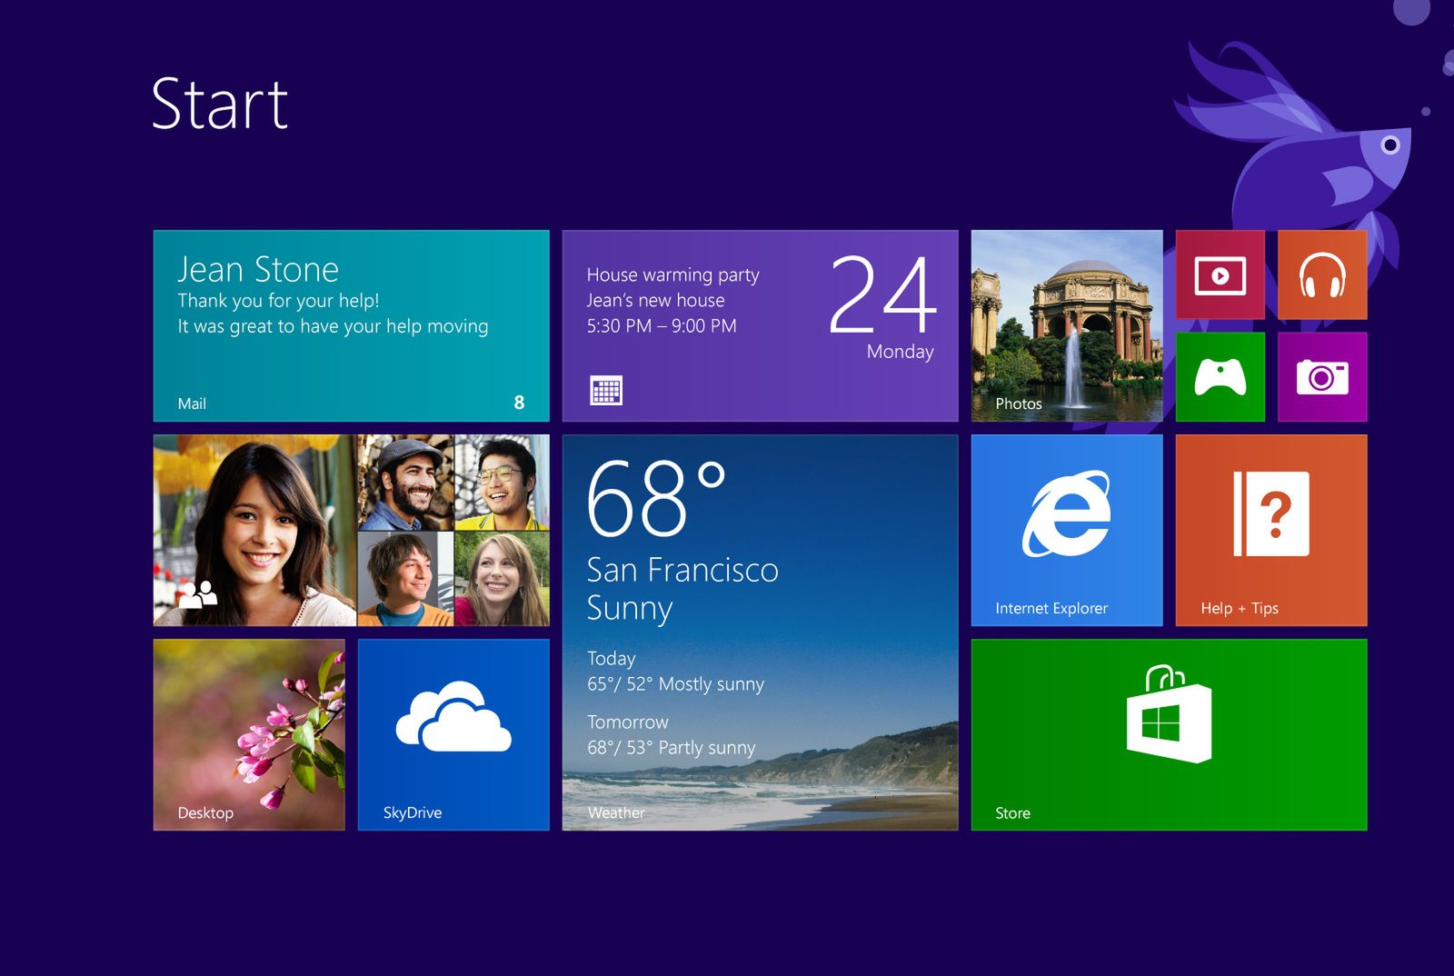Click Today 65°/52° Mostly sunny forecast
Image resolution: width=1454 pixels, height=976 pixels.
[675, 672]
